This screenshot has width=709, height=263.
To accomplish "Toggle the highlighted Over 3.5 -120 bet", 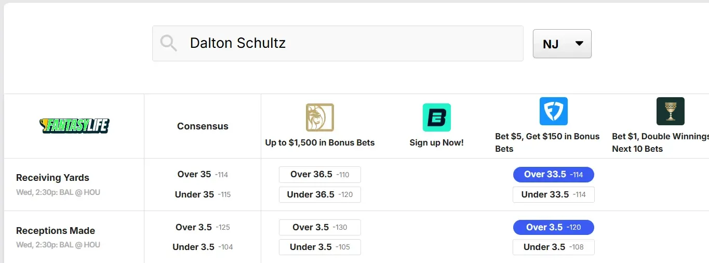I will click(553, 227).
